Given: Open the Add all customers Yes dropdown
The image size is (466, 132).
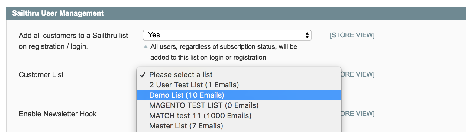Looking at the screenshot, I should (x=227, y=35).
